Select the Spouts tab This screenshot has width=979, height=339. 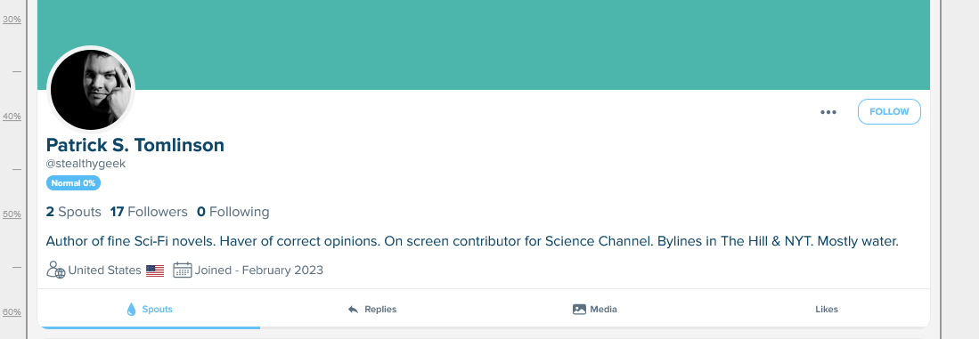pos(149,309)
